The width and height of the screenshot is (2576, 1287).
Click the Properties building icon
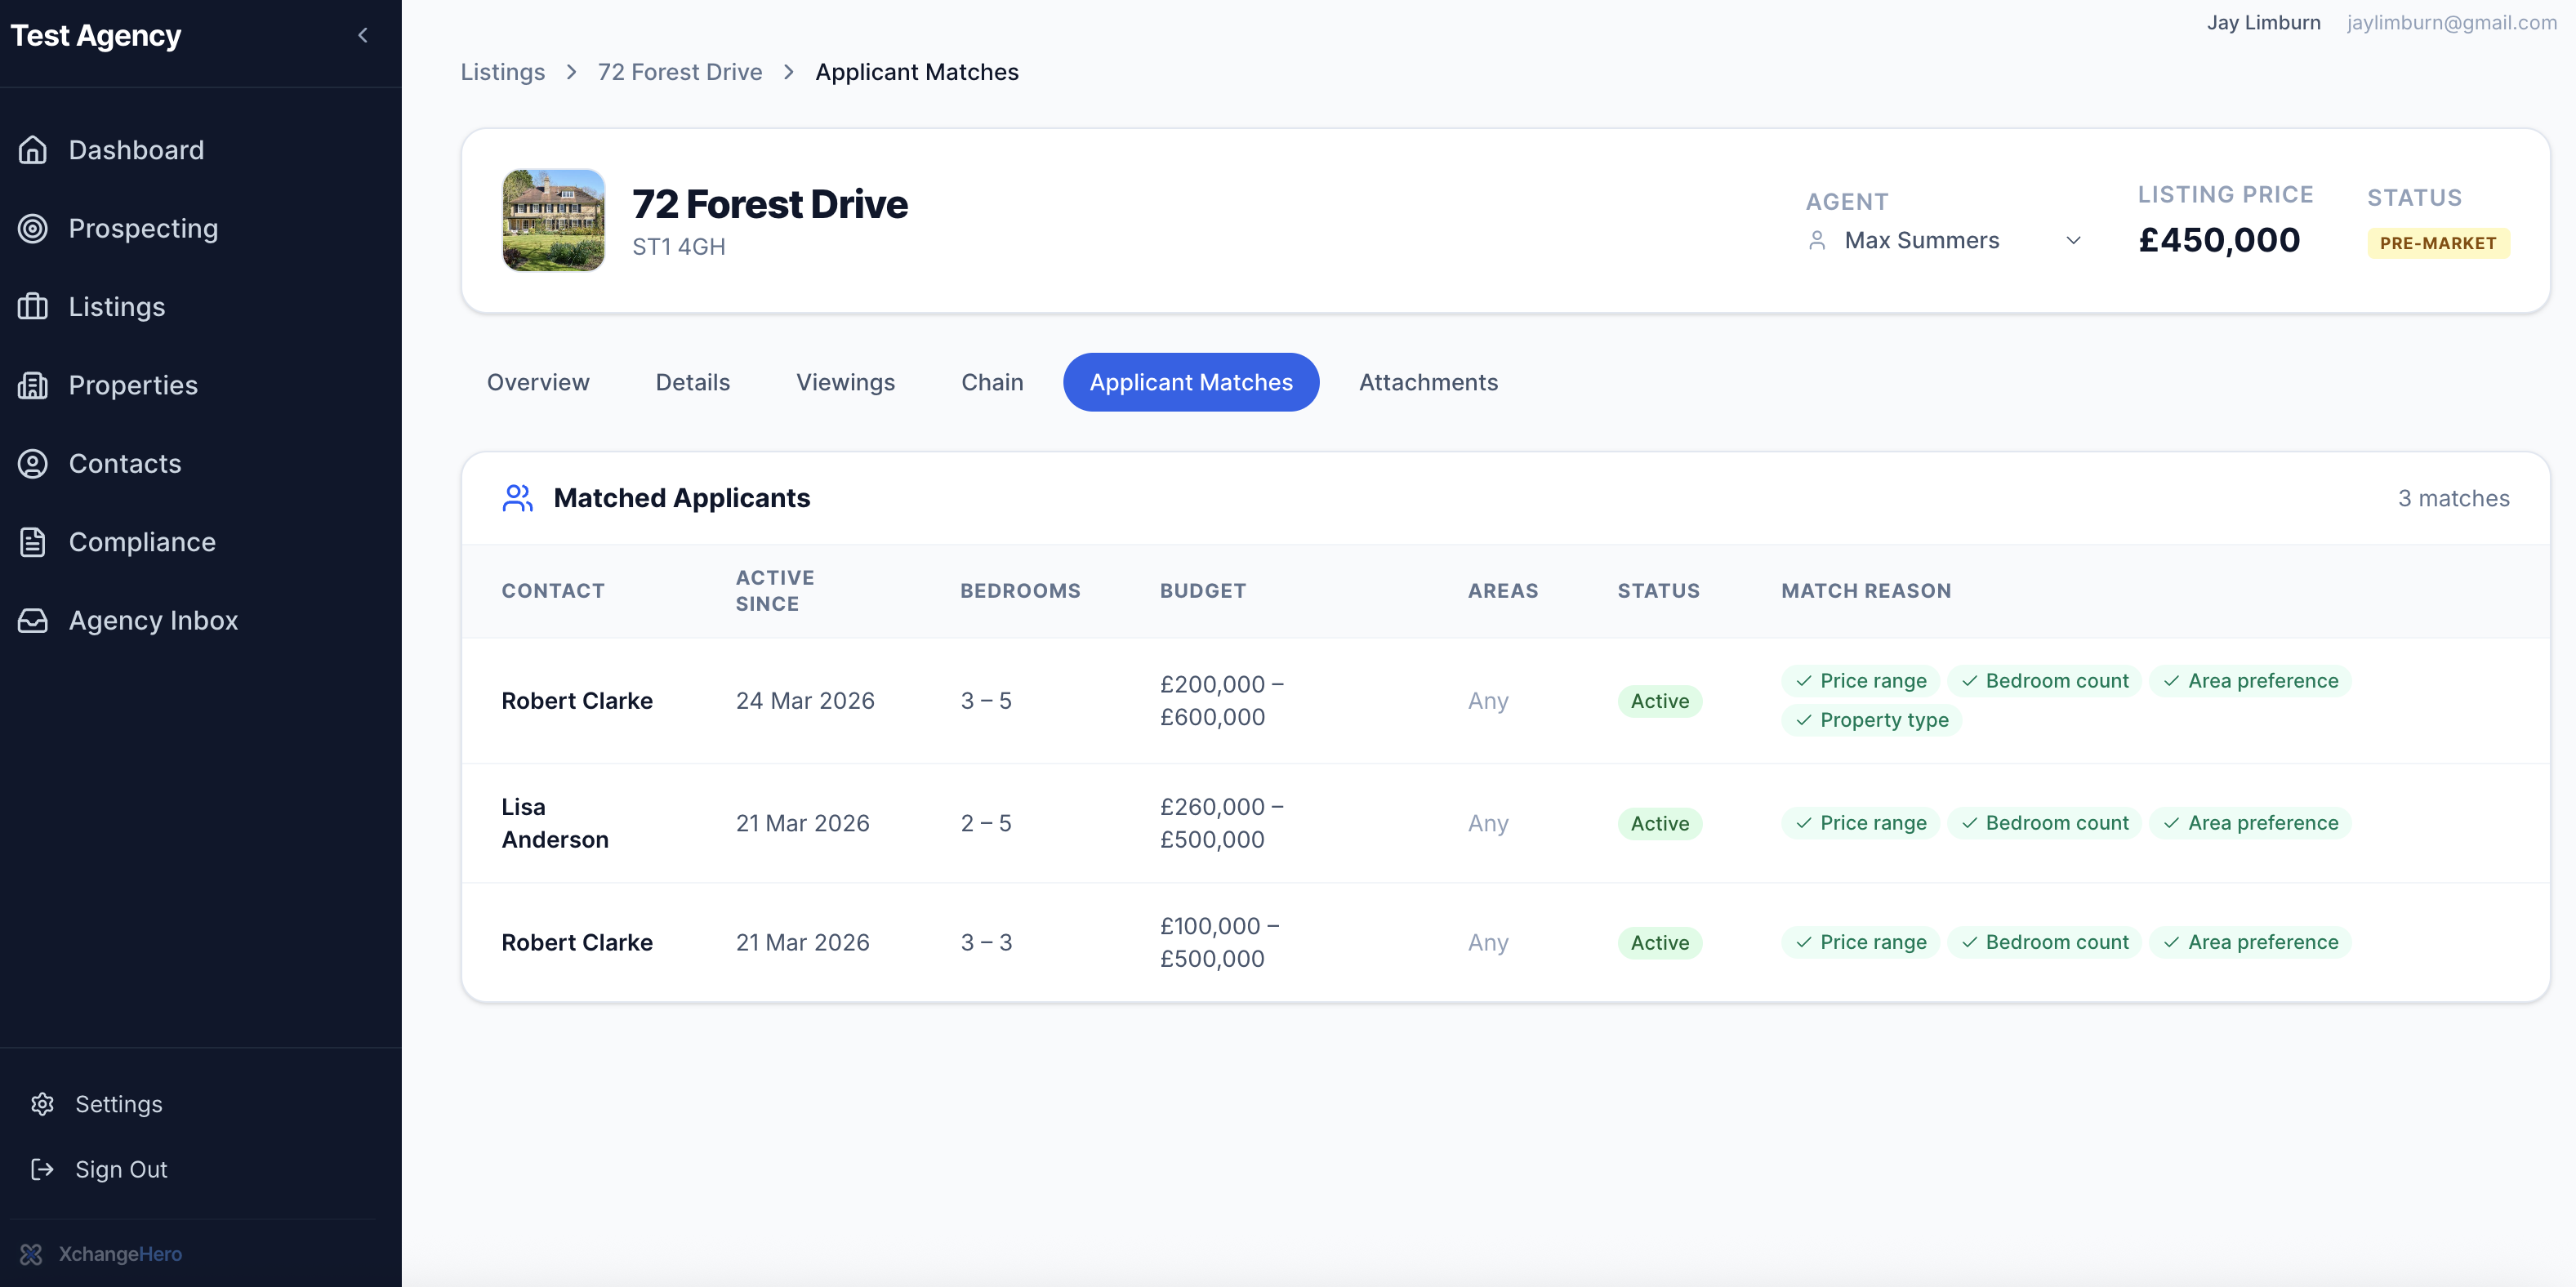pos(33,385)
